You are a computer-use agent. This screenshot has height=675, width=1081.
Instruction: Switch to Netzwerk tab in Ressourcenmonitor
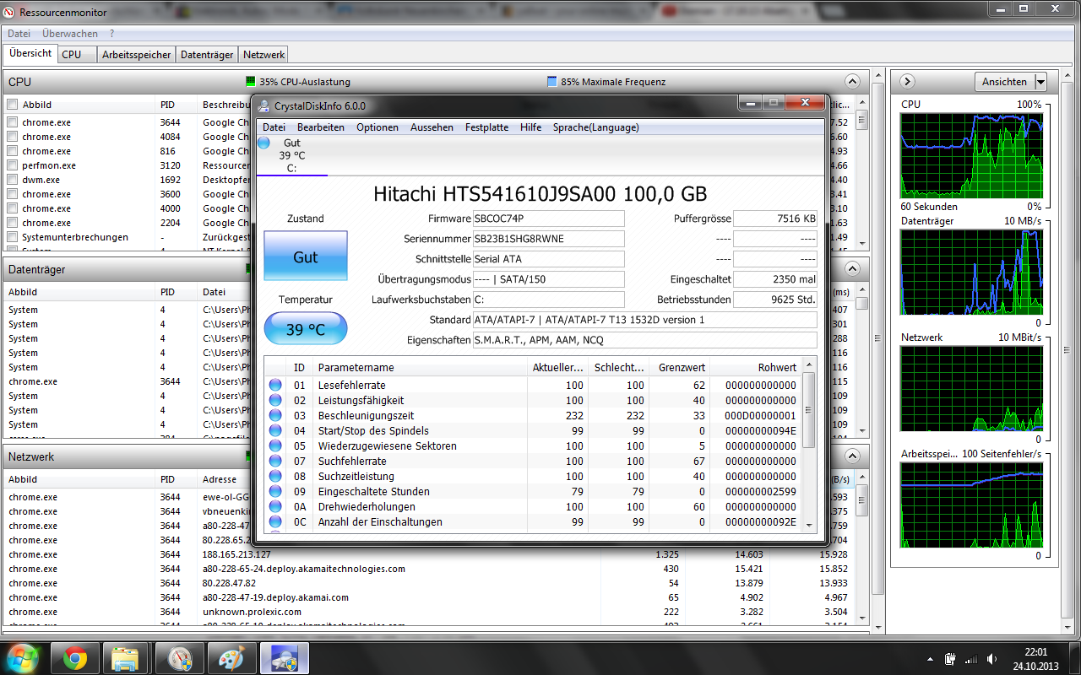[263, 54]
